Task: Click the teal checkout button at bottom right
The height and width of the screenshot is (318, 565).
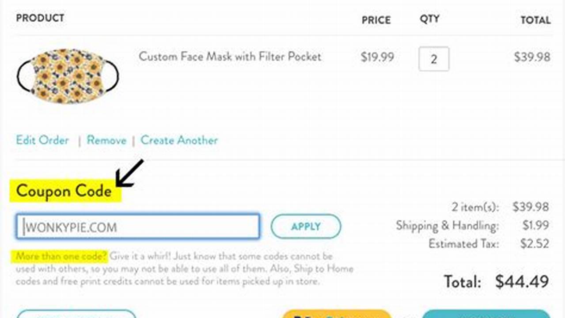Action: (486, 315)
